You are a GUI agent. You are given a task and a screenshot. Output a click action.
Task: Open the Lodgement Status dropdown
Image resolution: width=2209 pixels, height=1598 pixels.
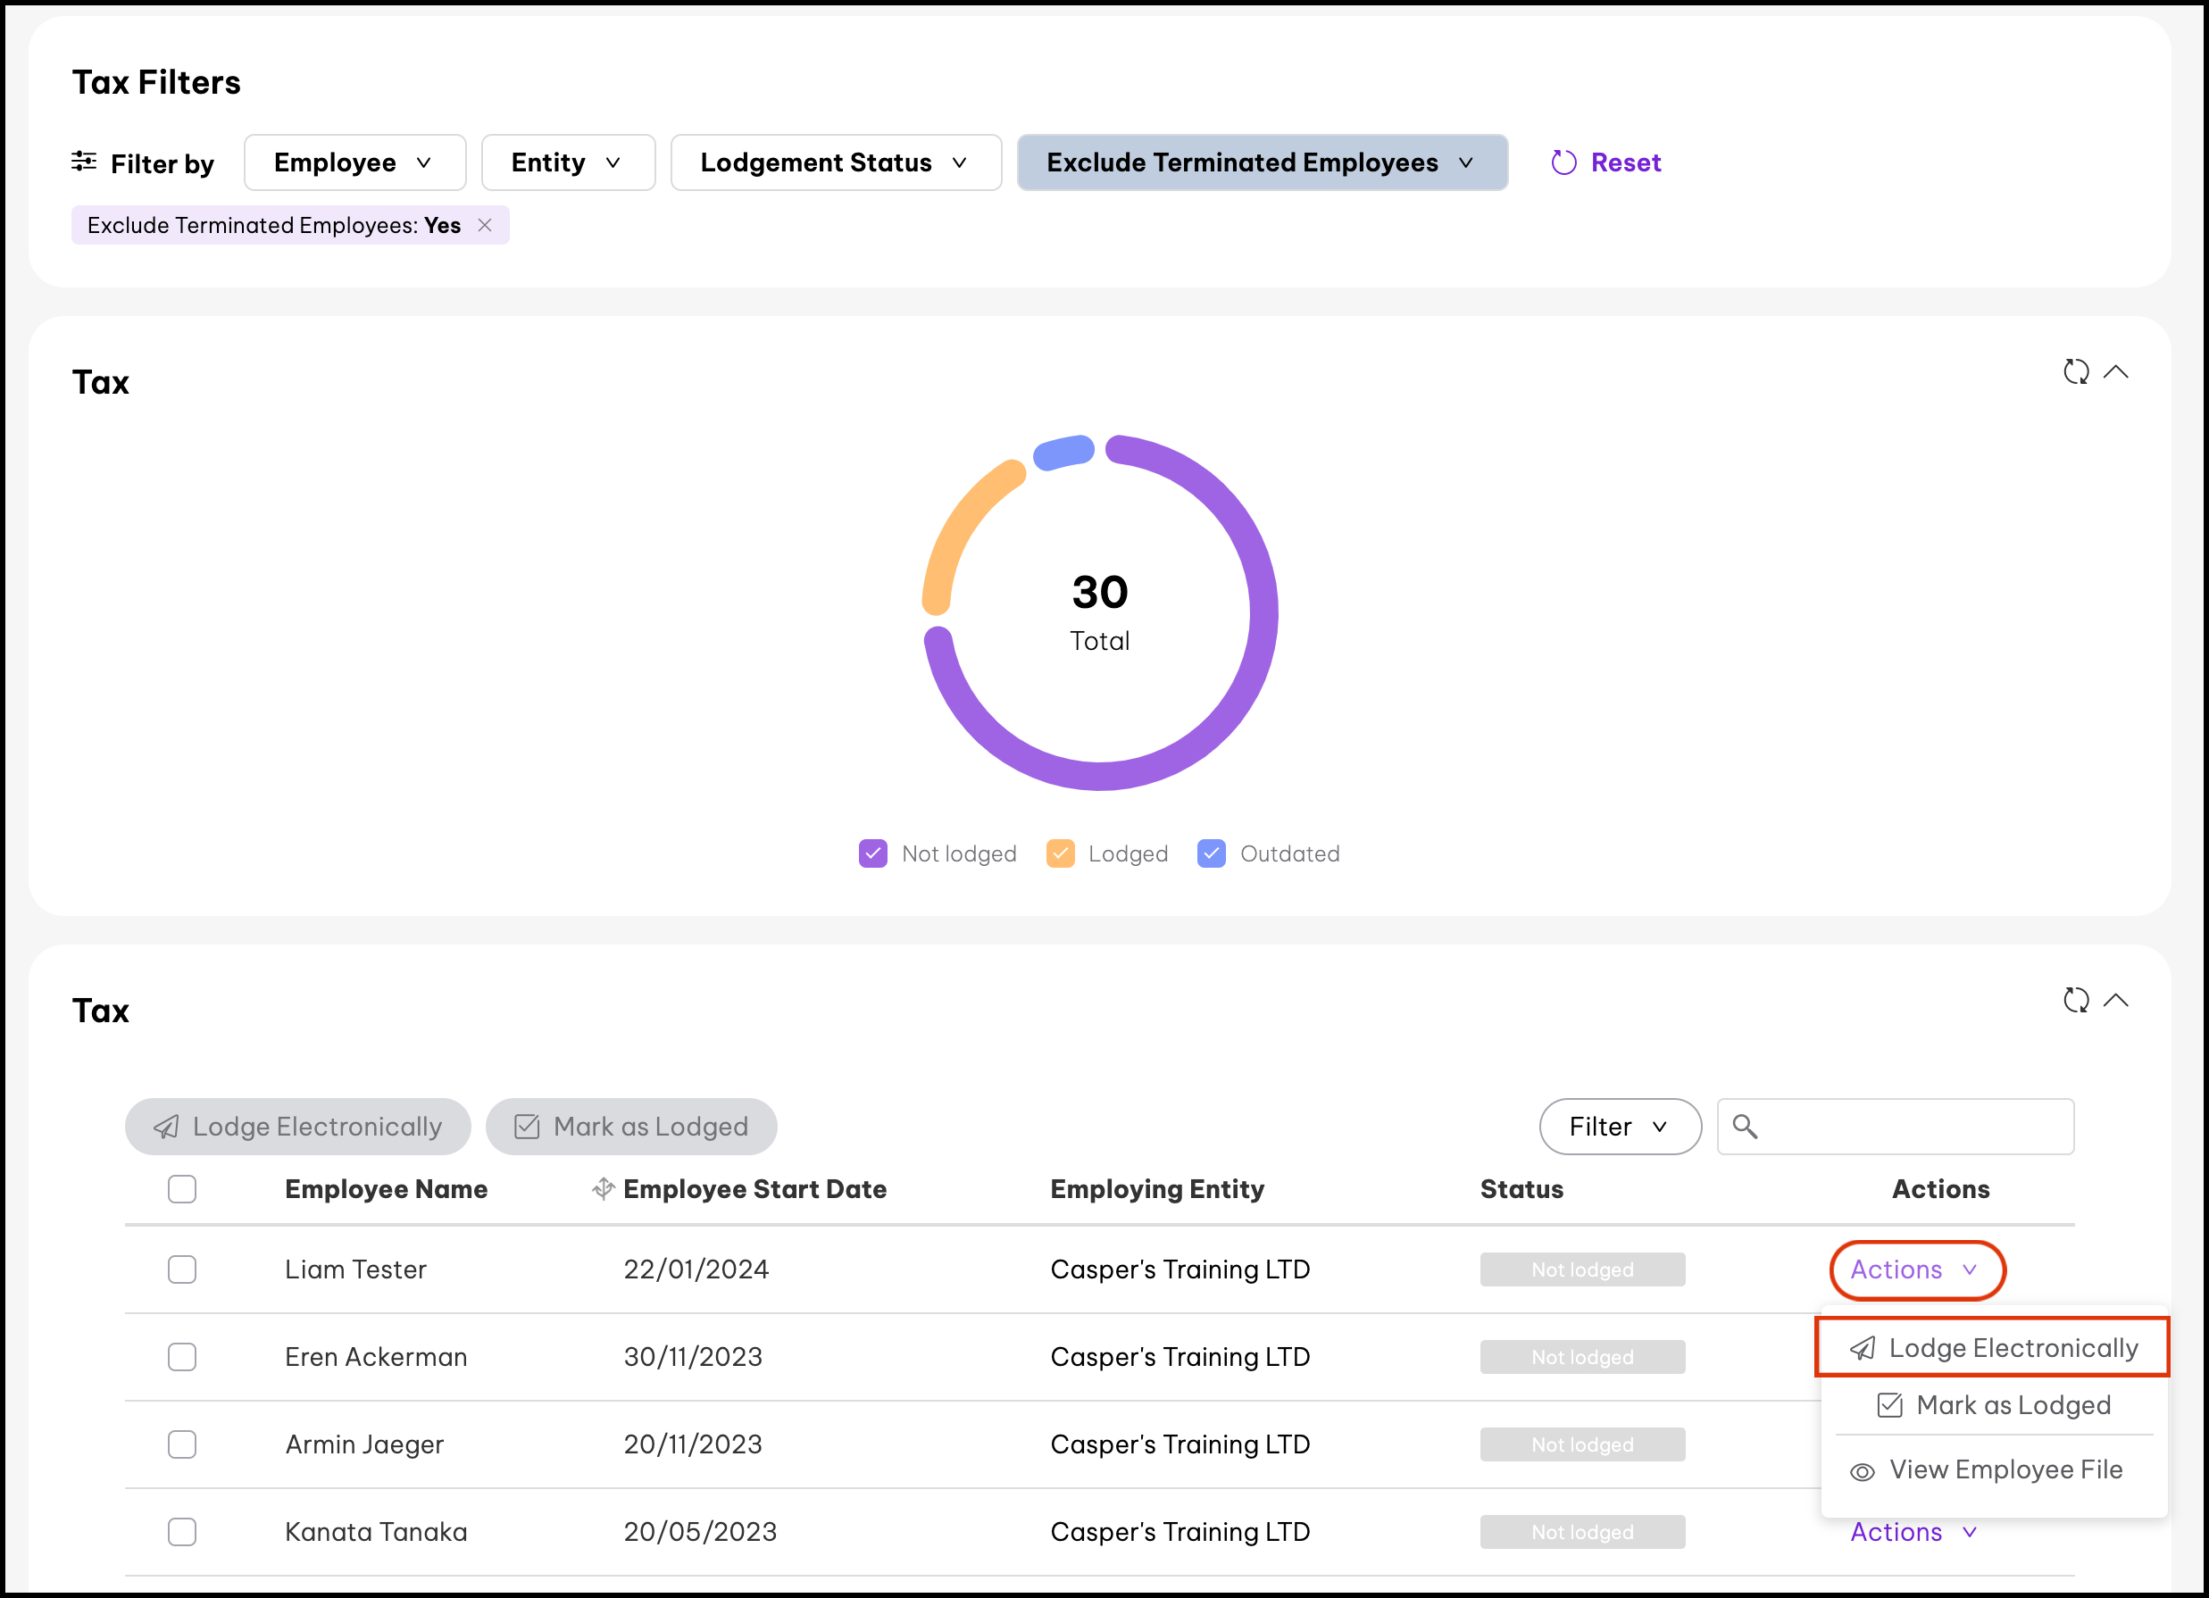(835, 162)
